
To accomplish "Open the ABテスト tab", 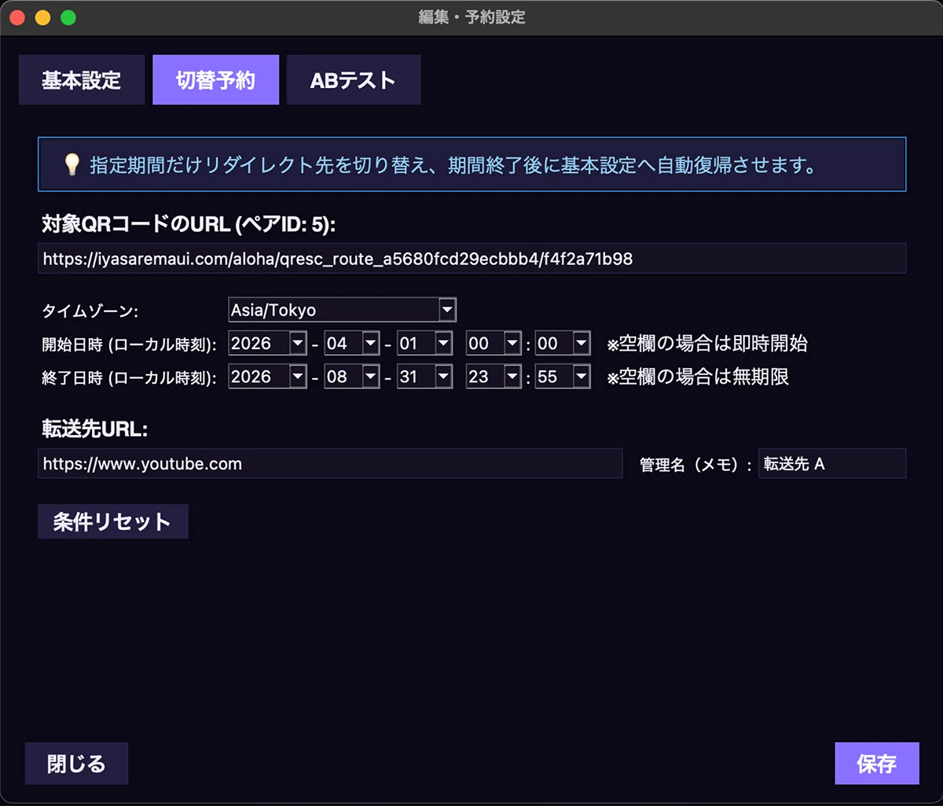I will pyautogui.click(x=354, y=79).
